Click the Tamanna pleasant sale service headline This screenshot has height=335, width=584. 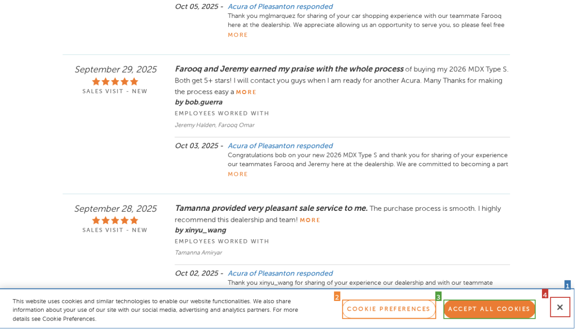click(x=271, y=208)
